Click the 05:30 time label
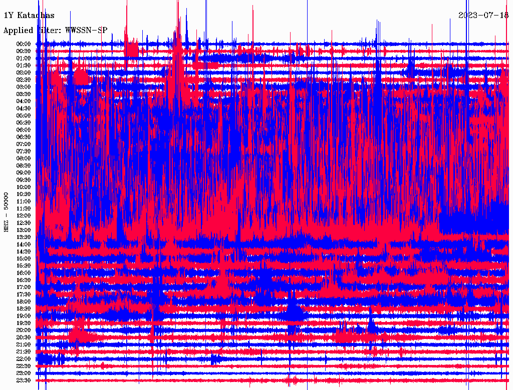The image size is (513, 390). tap(24, 123)
